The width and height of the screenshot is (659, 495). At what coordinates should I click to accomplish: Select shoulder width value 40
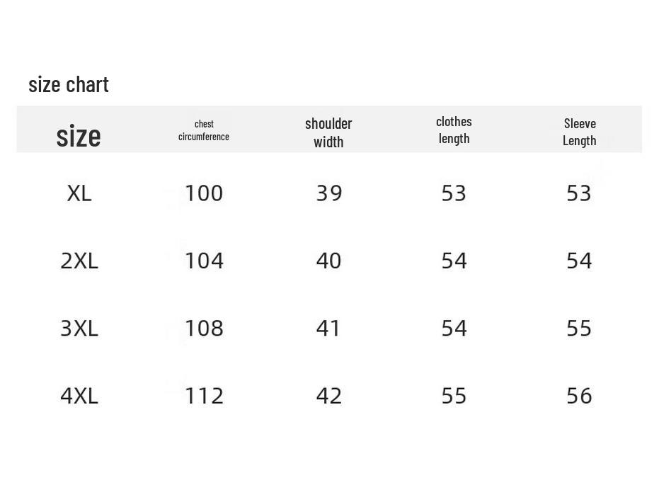point(329,261)
